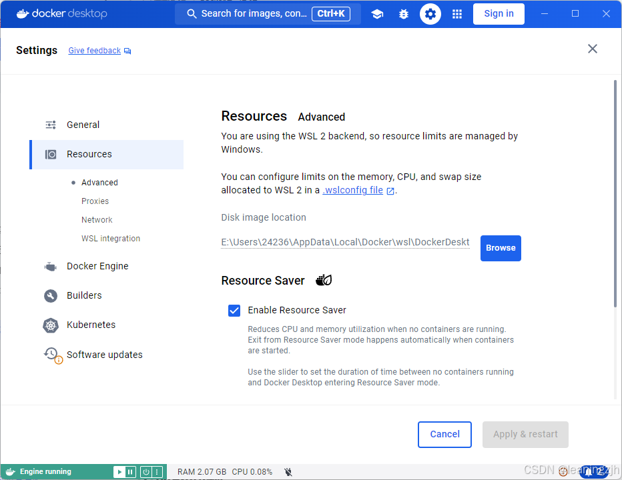The width and height of the screenshot is (622, 480).
Task: Click the Resource Saver whale leaf icon
Action: [324, 280]
